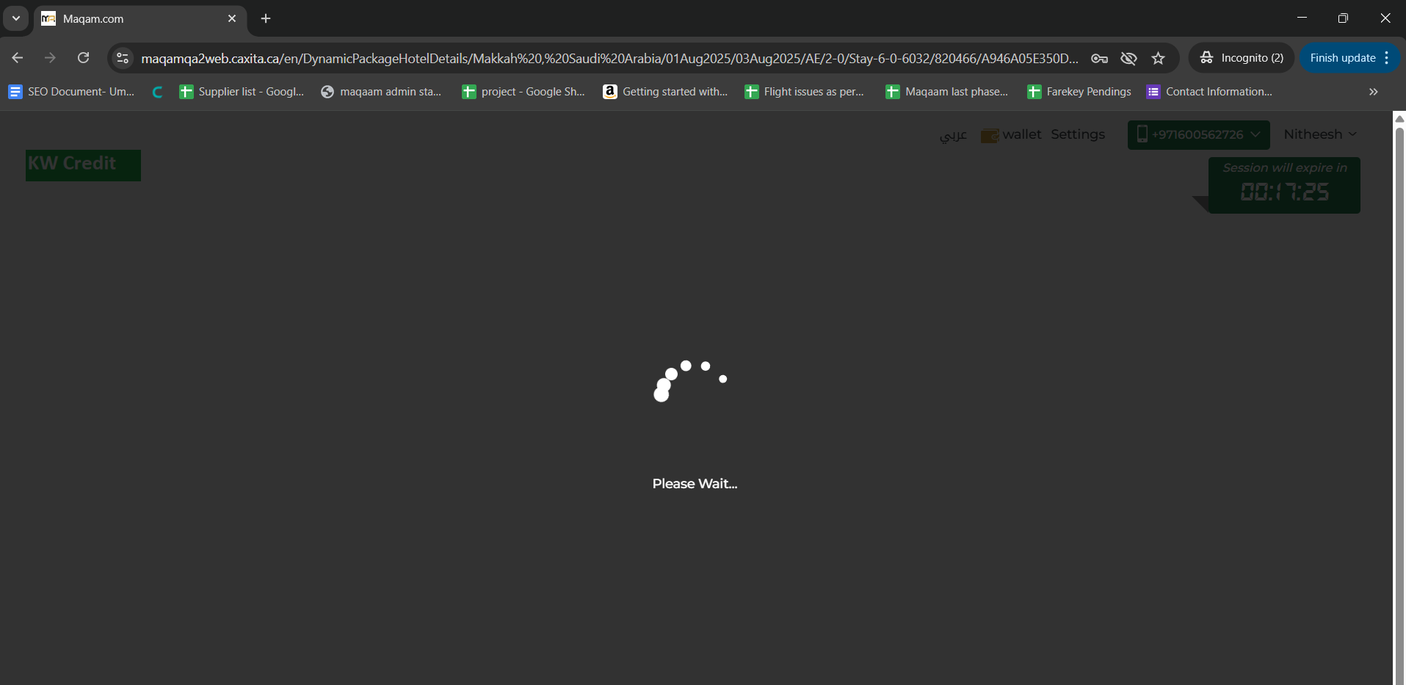
Task: Switch language to Arabic
Action: (953, 135)
